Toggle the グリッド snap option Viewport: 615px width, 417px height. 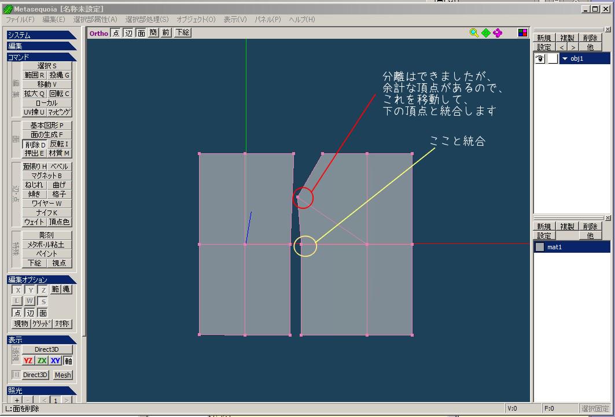tap(42, 324)
